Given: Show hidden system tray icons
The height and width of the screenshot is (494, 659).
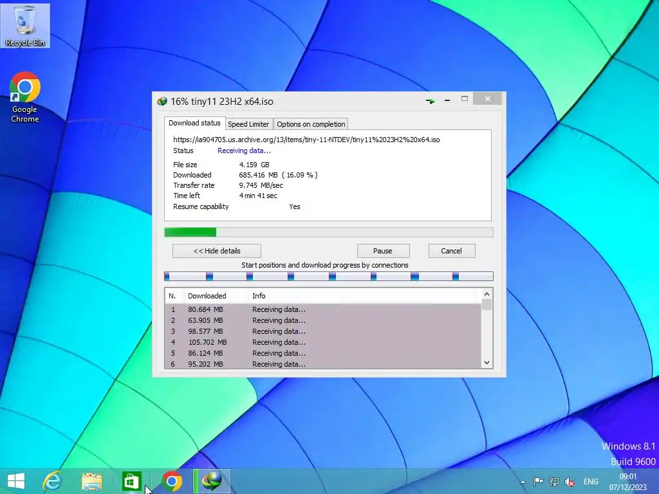Looking at the screenshot, I should point(523,482).
